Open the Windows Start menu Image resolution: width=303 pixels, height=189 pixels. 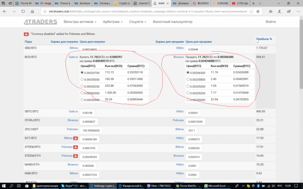(x=3, y=186)
